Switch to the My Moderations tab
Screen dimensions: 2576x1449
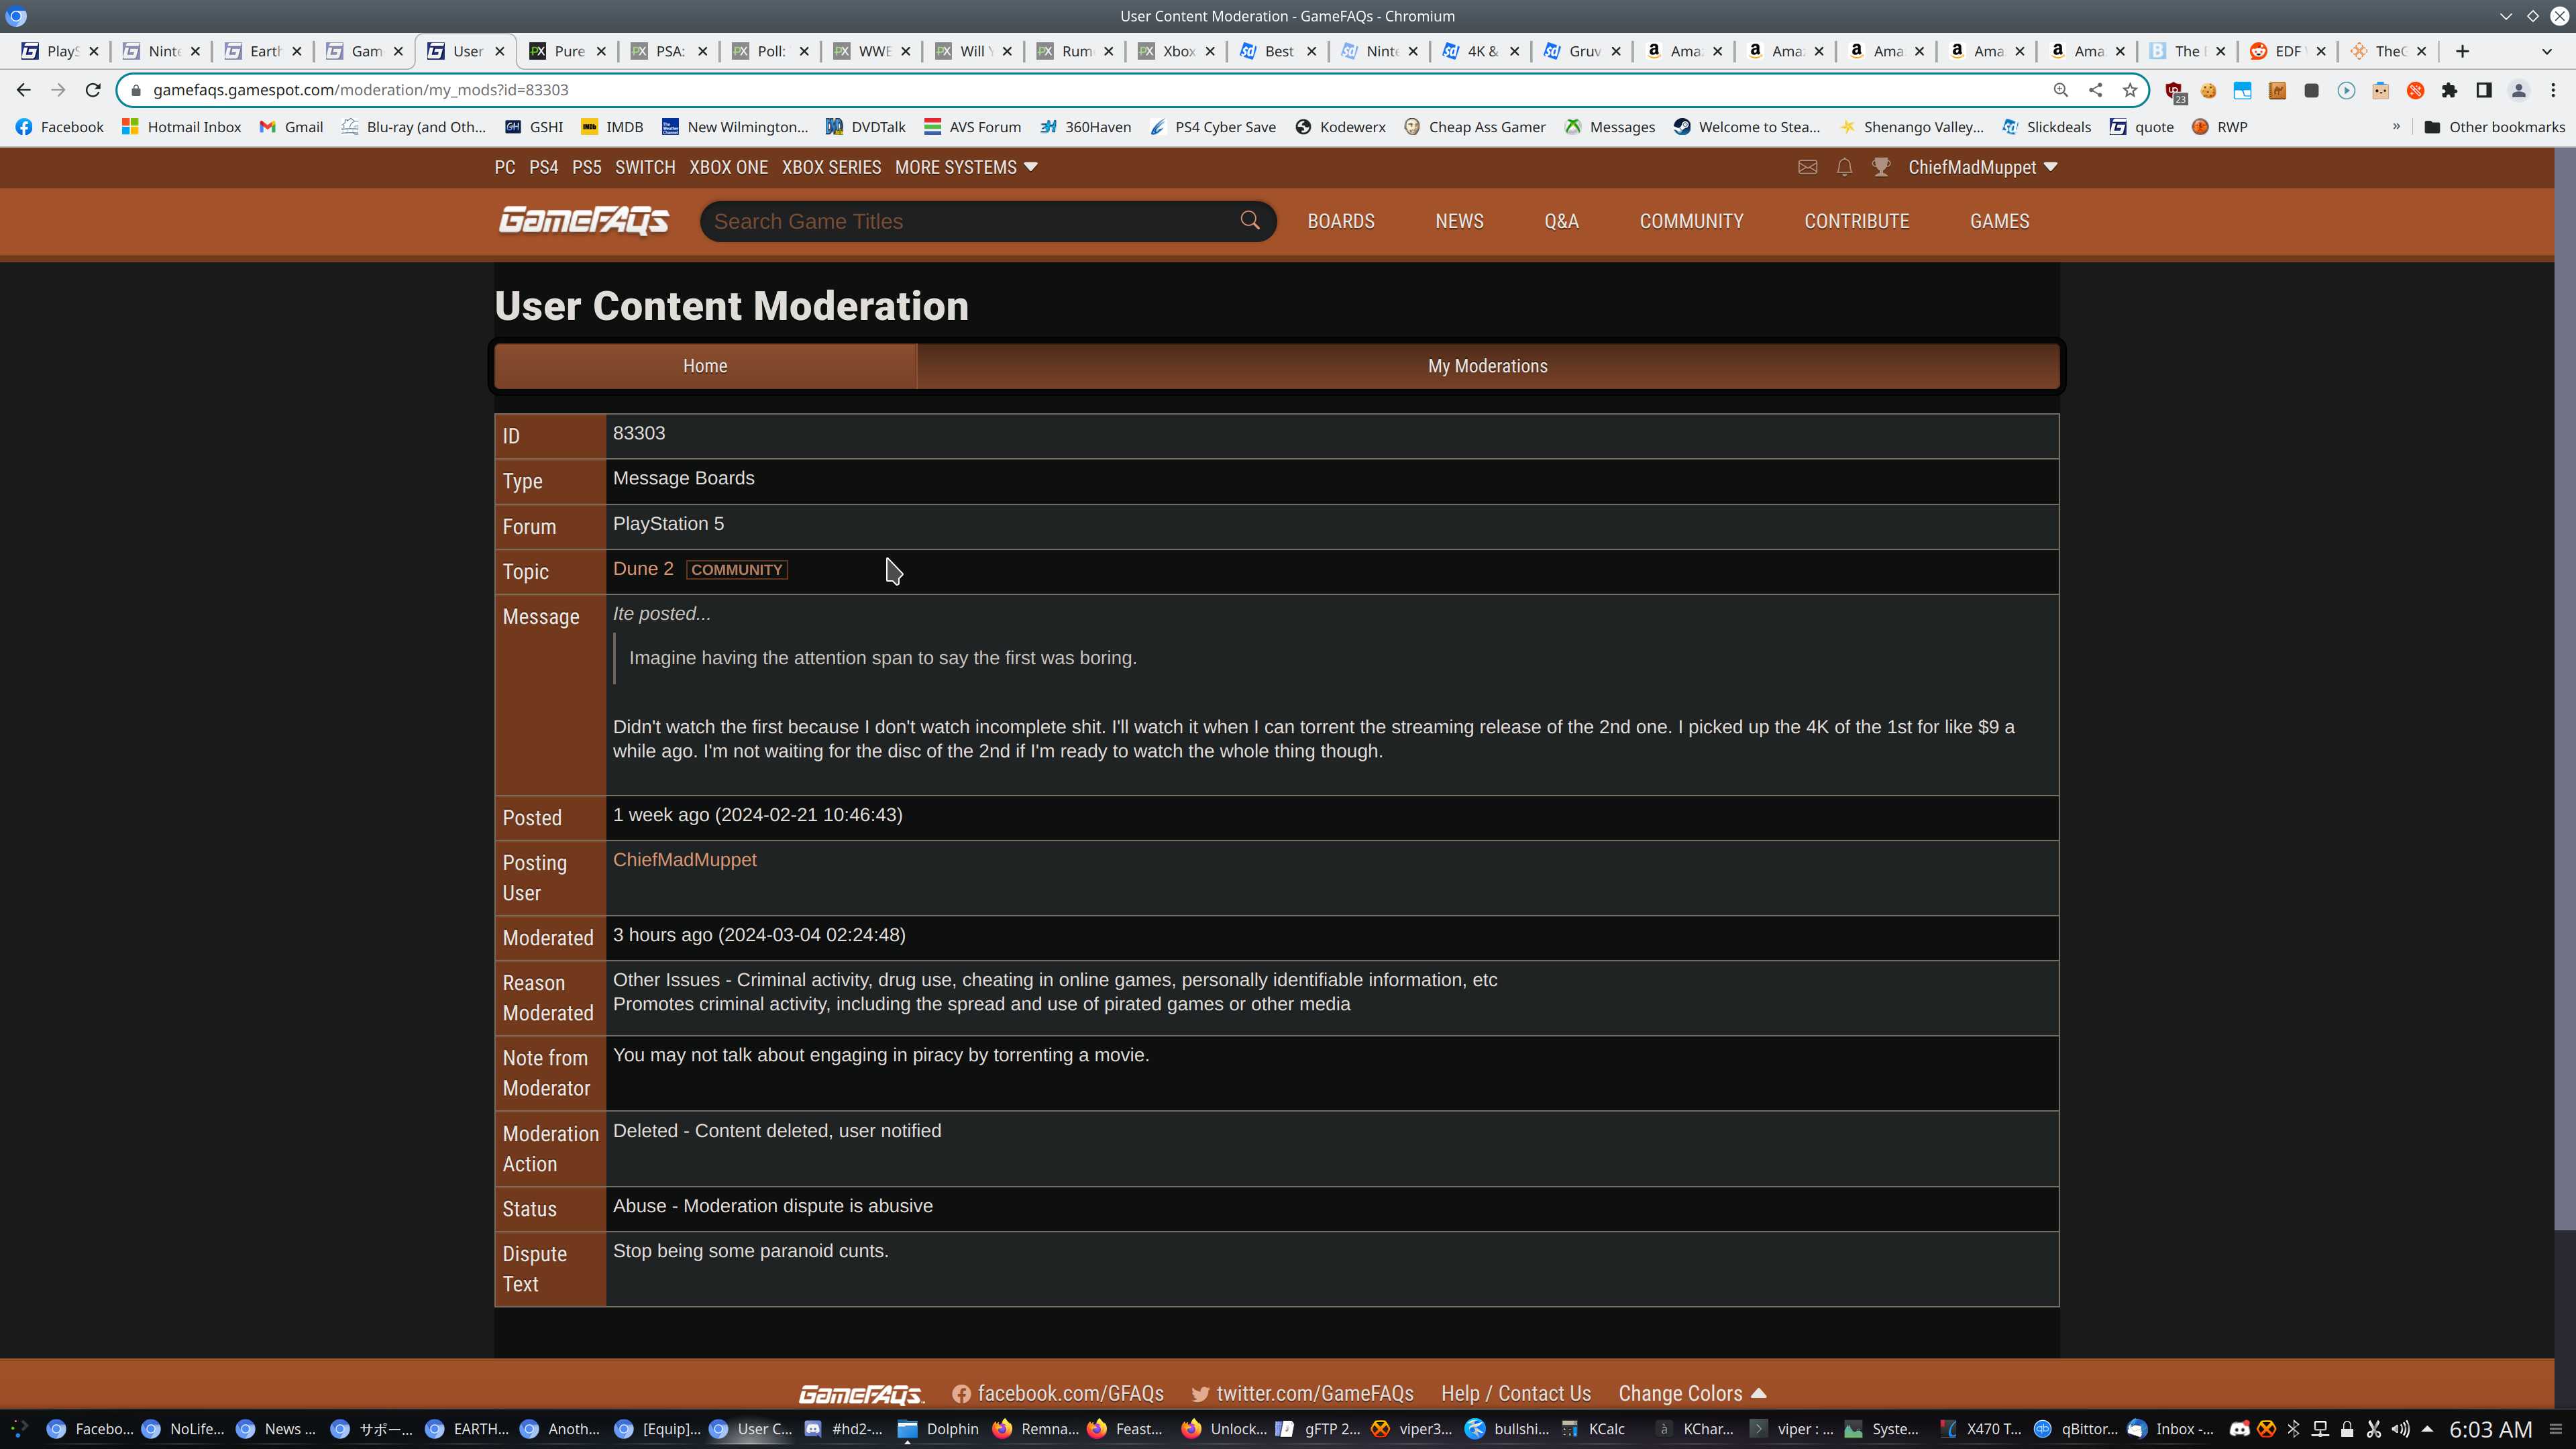pos(1487,366)
